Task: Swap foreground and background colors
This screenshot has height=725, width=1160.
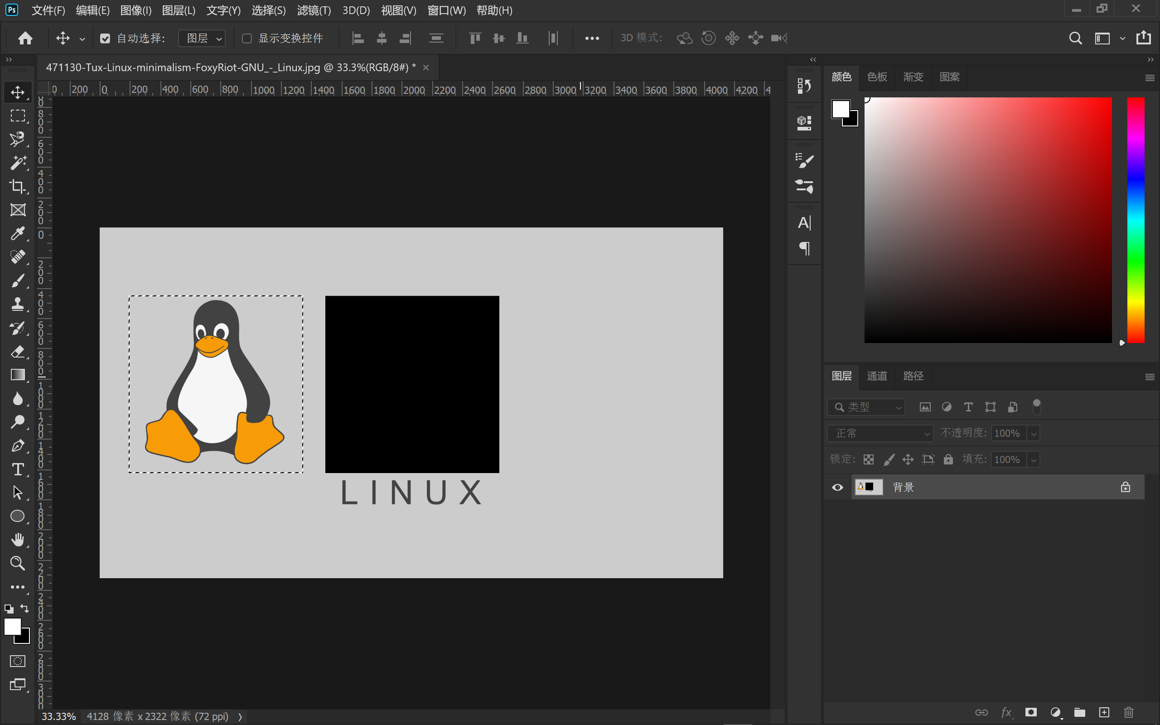Action: 24,609
